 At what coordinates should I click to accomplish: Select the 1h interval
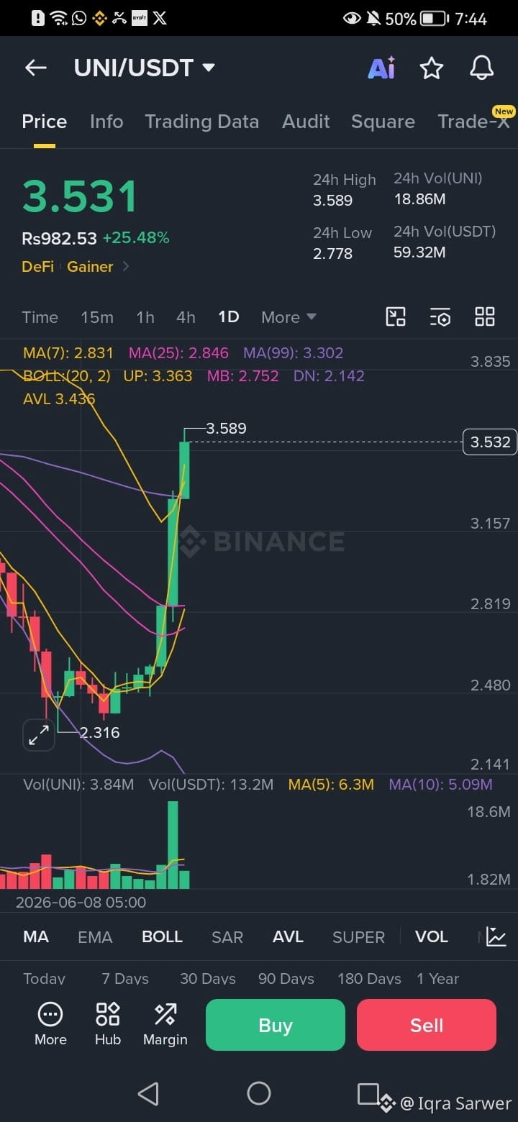pyautogui.click(x=145, y=317)
